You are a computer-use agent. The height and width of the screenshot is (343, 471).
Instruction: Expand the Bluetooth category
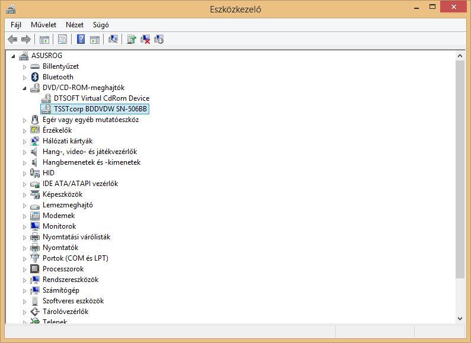click(x=25, y=78)
